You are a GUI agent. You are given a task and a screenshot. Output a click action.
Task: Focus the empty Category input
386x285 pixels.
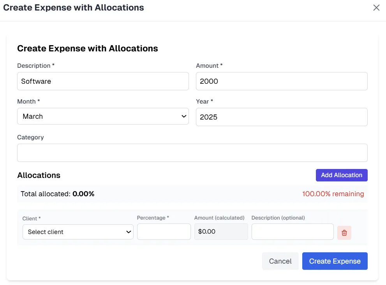pyautogui.click(x=192, y=153)
